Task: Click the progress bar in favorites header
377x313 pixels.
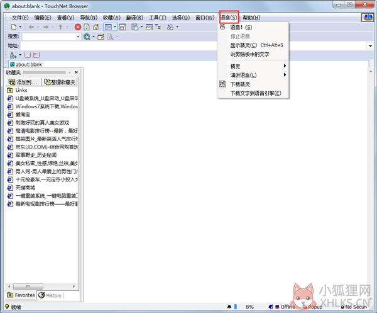Action: click(44, 72)
